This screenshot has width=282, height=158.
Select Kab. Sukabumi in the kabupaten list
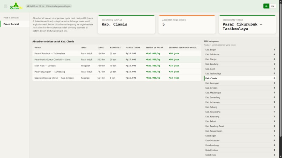coord(240,54)
